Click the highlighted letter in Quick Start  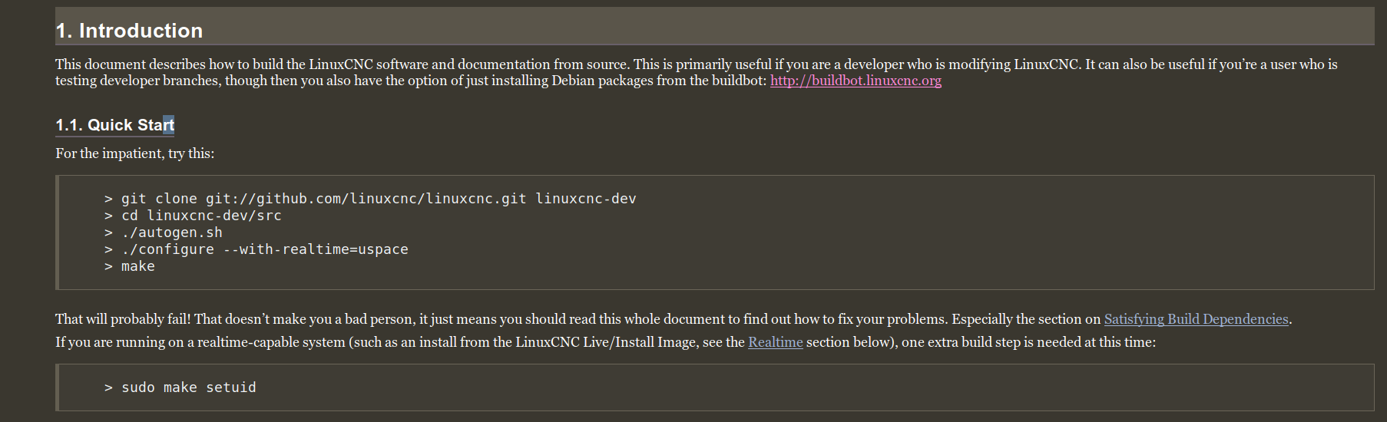click(169, 125)
